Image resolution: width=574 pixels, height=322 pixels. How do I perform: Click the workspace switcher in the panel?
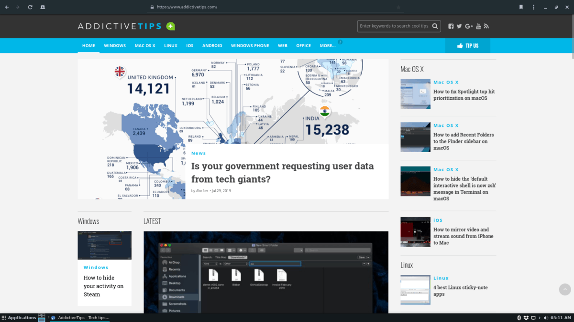click(x=42, y=318)
